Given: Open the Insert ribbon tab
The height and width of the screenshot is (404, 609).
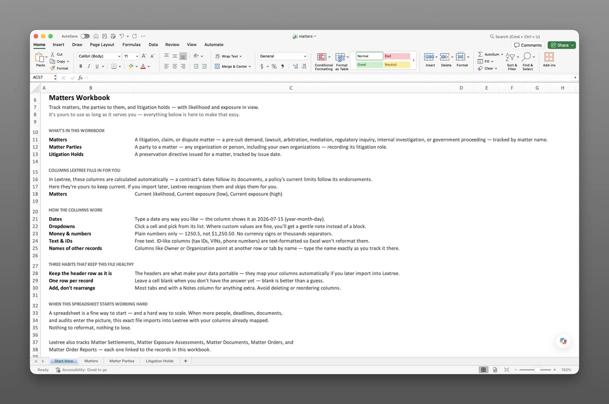Looking at the screenshot, I should (x=58, y=45).
